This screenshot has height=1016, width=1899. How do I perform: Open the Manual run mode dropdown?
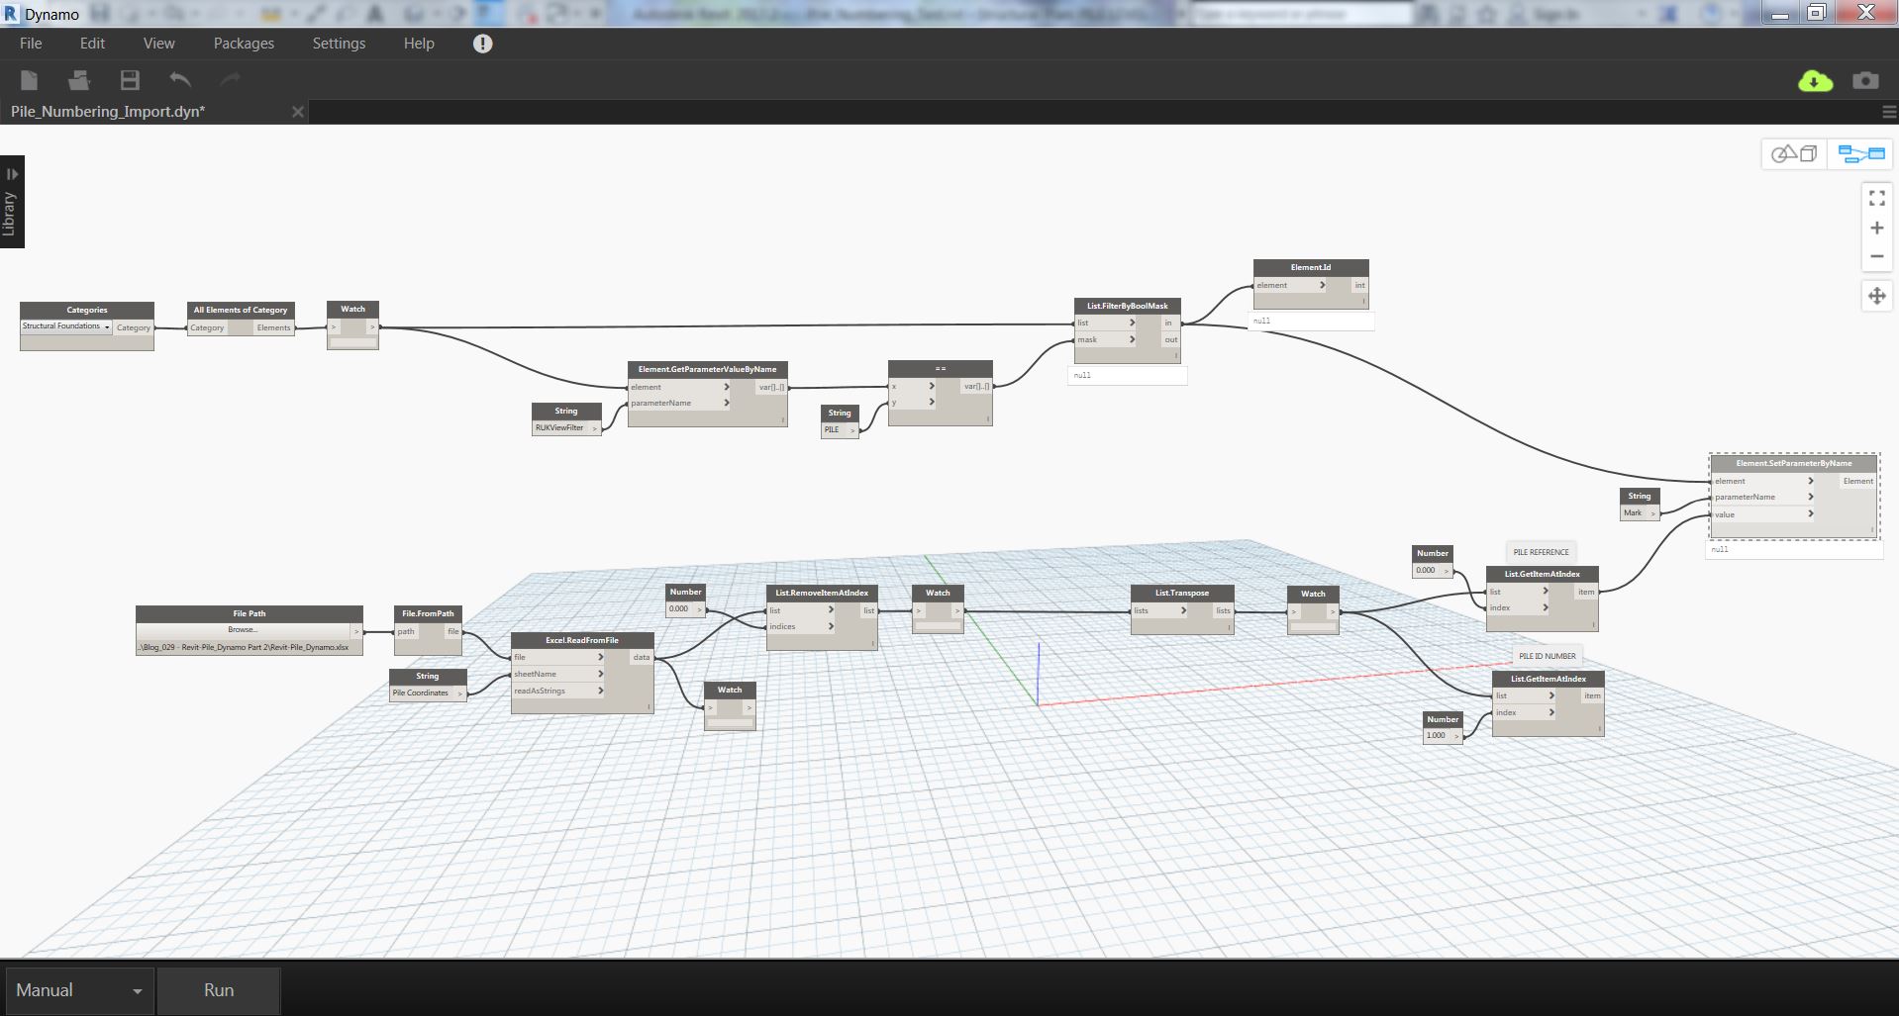pos(79,990)
